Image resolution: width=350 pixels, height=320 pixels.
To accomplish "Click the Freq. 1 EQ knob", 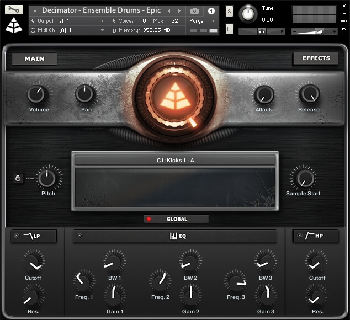I will [x=84, y=281].
